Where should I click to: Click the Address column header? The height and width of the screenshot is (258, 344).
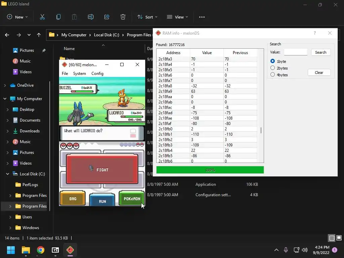173,53
